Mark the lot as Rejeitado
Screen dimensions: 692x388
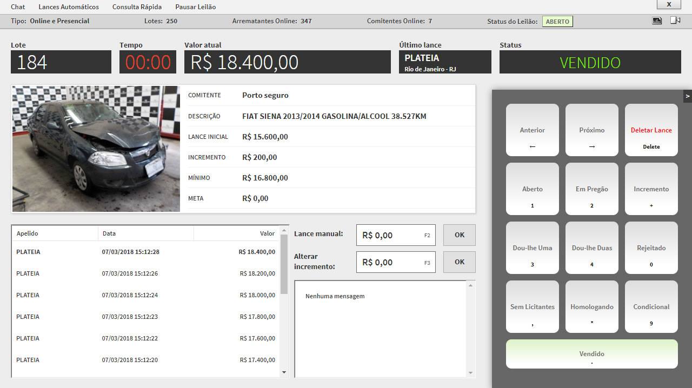coord(651,248)
